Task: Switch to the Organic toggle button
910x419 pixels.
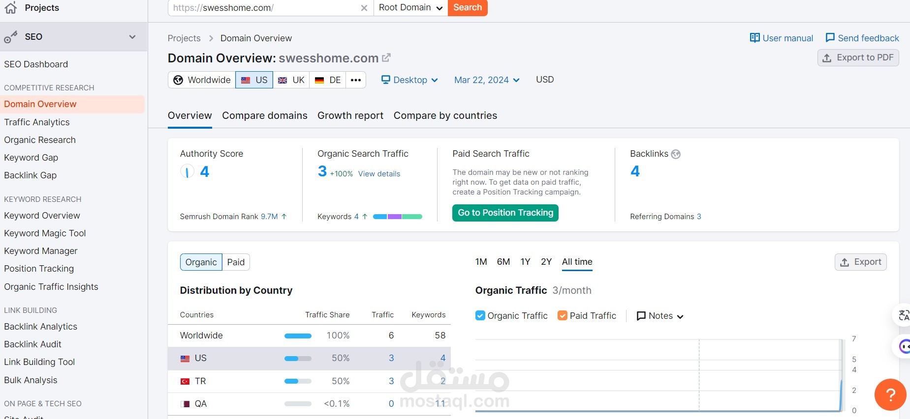Action: [x=201, y=262]
